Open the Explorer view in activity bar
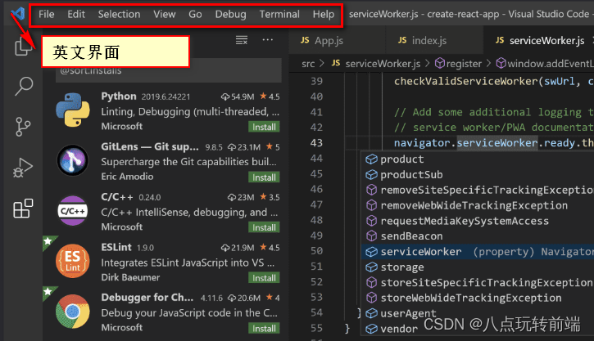The width and height of the screenshot is (594, 341). click(x=23, y=46)
